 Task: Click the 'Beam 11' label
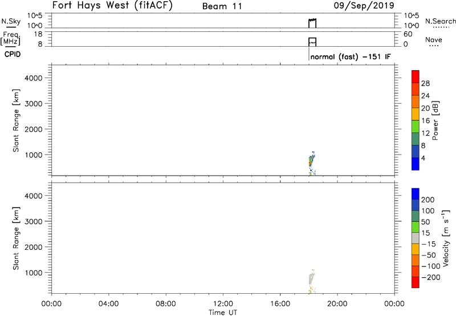tap(222, 6)
